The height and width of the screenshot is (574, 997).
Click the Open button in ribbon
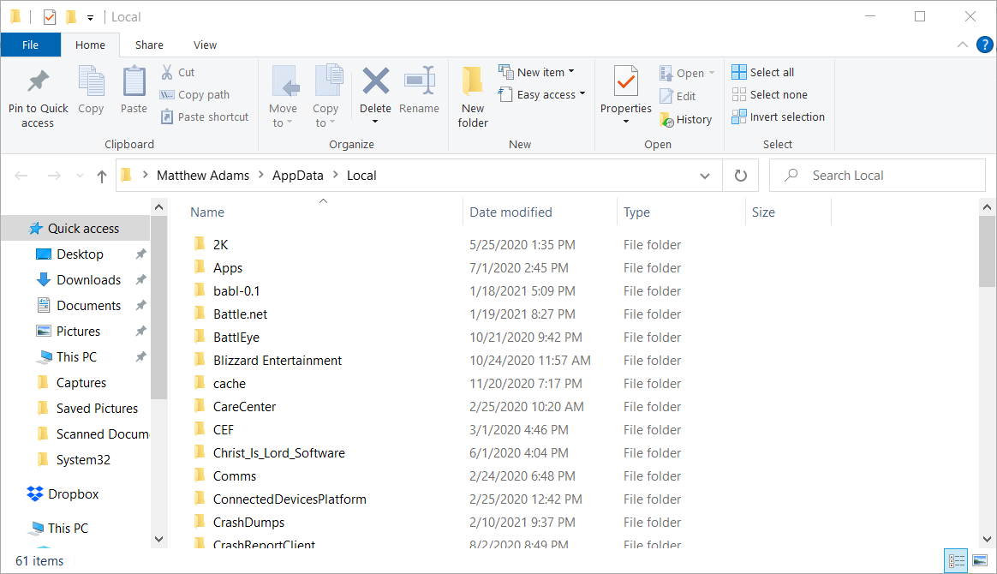tap(687, 73)
